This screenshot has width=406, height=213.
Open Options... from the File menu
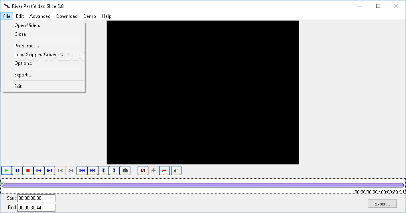click(43, 63)
